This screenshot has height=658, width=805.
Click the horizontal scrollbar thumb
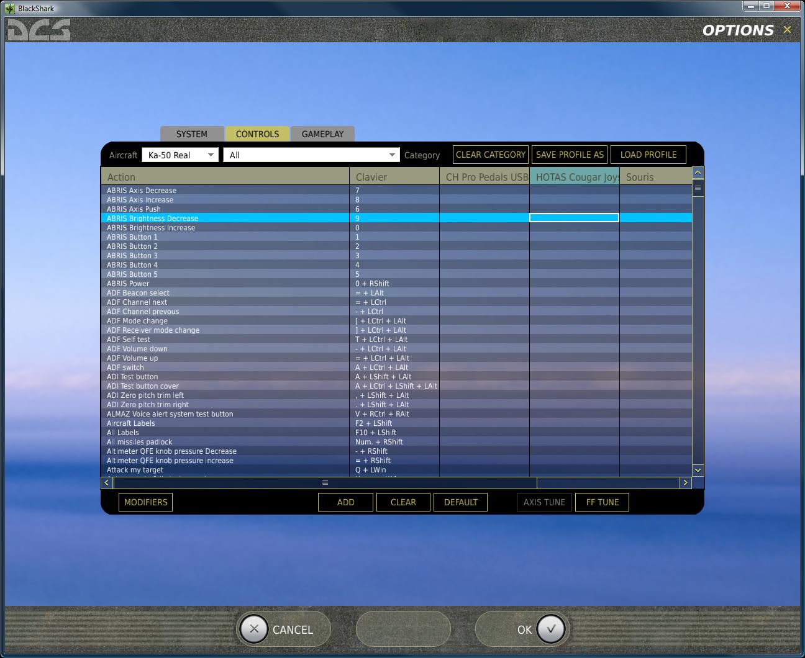tap(325, 482)
